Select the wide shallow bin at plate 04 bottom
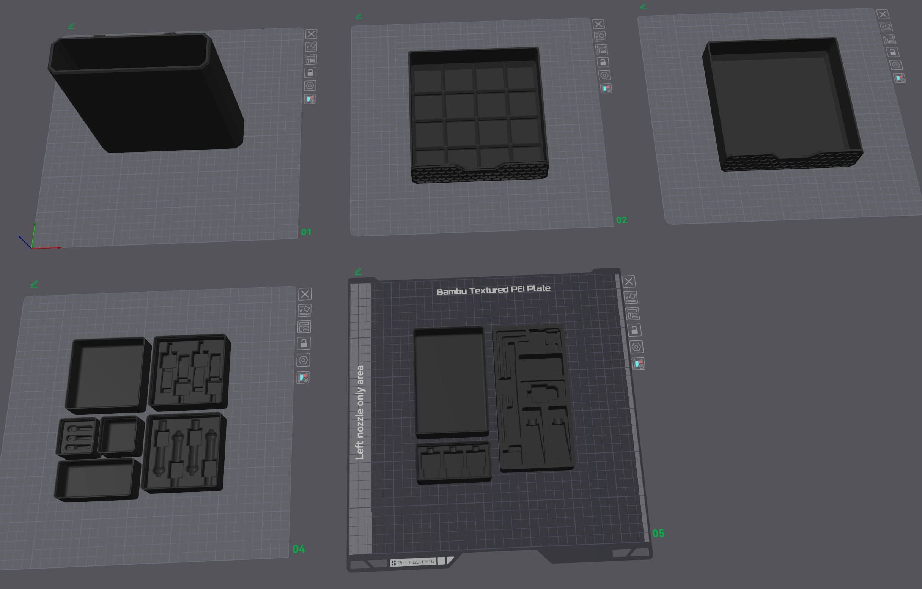This screenshot has width=922, height=589. (x=98, y=480)
